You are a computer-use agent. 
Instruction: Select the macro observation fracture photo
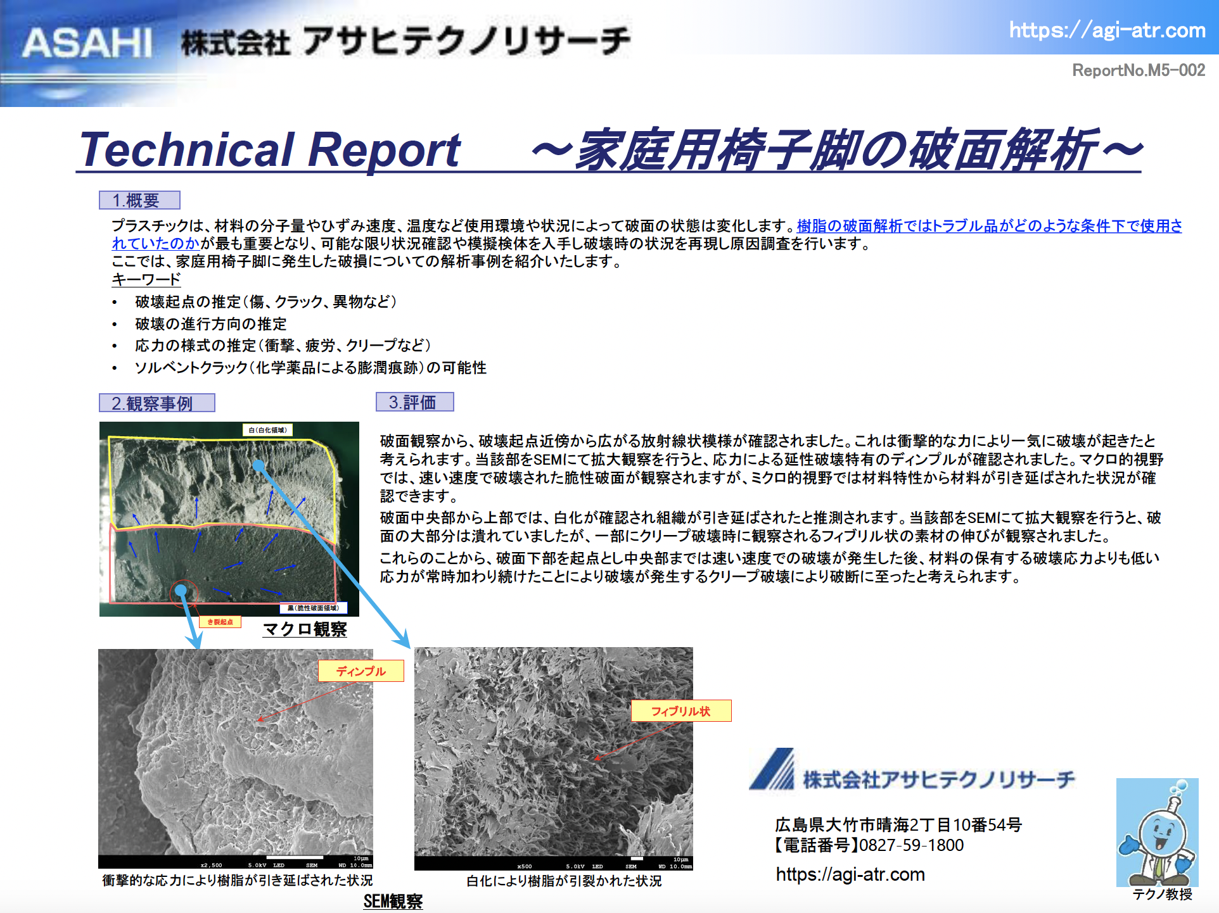[x=229, y=519]
